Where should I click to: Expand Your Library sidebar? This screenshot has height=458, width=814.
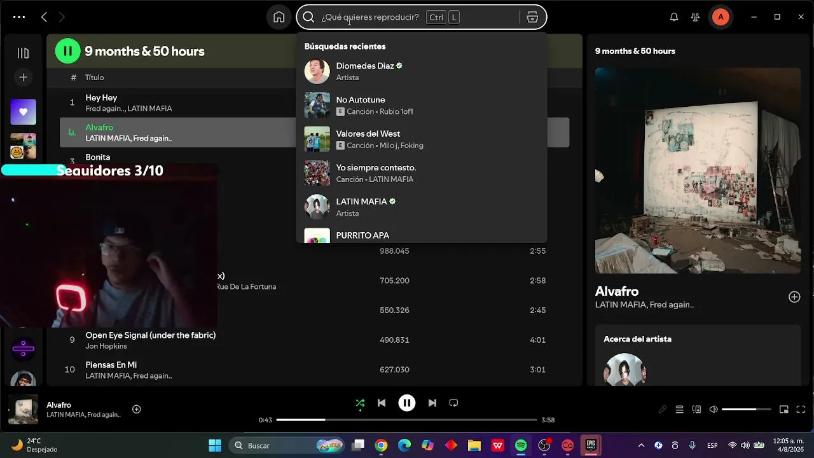[x=23, y=53]
